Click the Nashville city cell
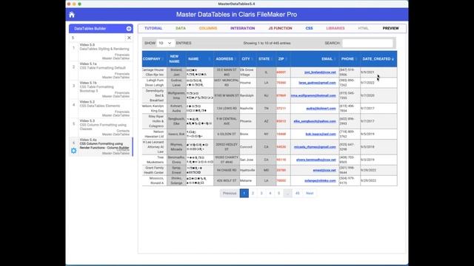Image resolution: width=474 pixels, height=266 pixels. click(247, 109)
